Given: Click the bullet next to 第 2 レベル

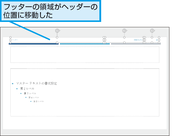Looking at the screenshot, I should pos(17,89).
